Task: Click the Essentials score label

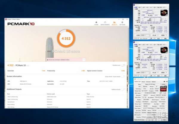Action: tap(11, 71)
